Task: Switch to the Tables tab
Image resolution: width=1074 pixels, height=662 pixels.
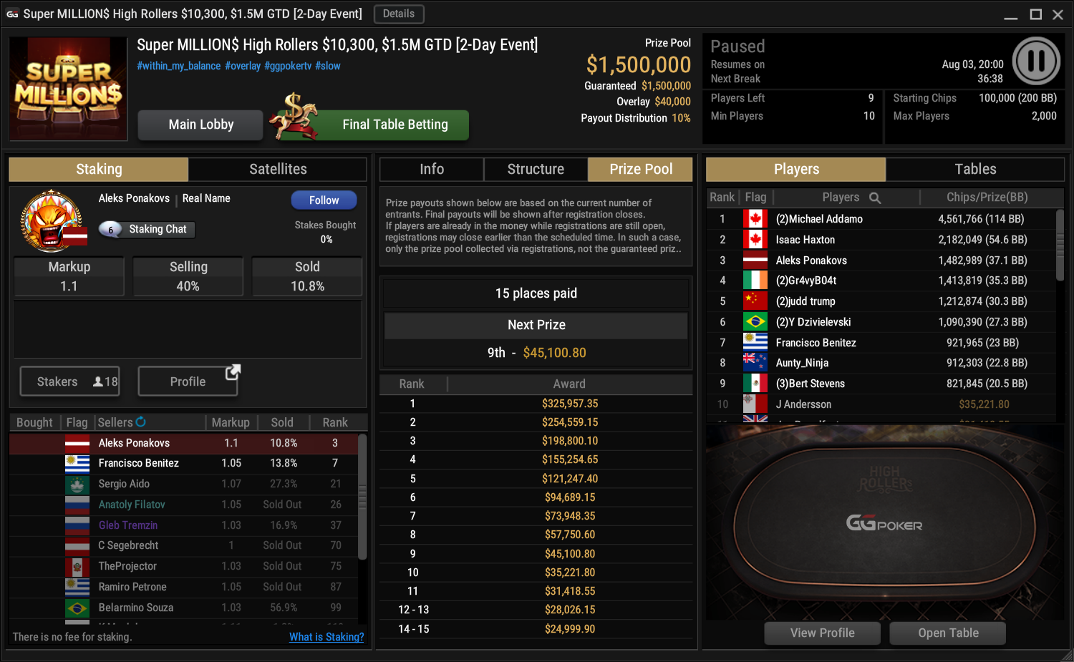Action: [975, 170]
